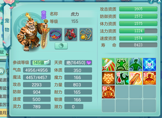Click the orange tiger head skill icon
Viewport: 162px width, 118px height.
pyautogui.click(x=108, y=78)
